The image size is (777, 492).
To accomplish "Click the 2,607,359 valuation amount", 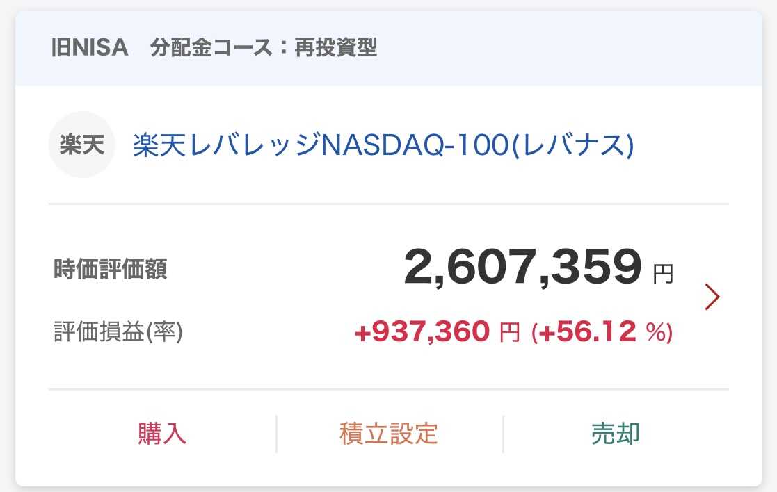I will (522, 268).
